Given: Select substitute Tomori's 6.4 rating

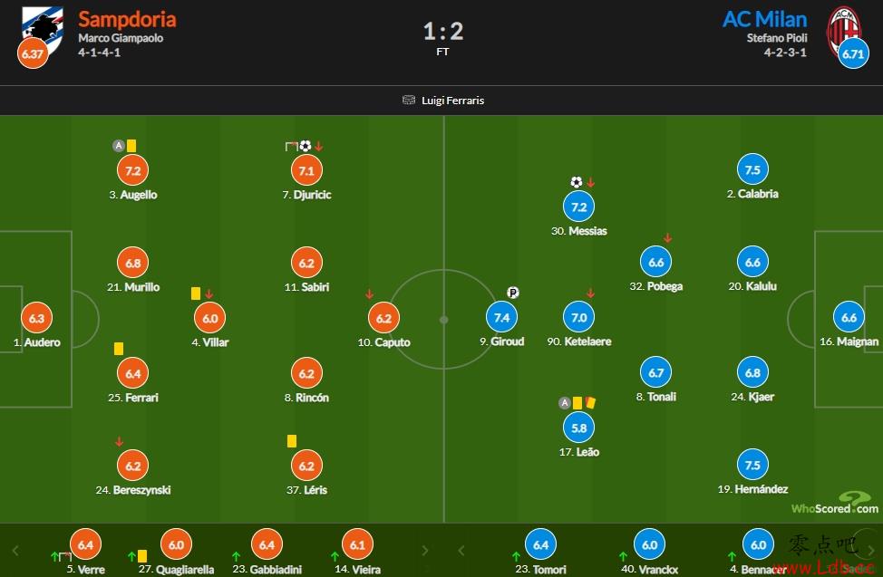Looking at the screenshot, I should pos(540,545).
